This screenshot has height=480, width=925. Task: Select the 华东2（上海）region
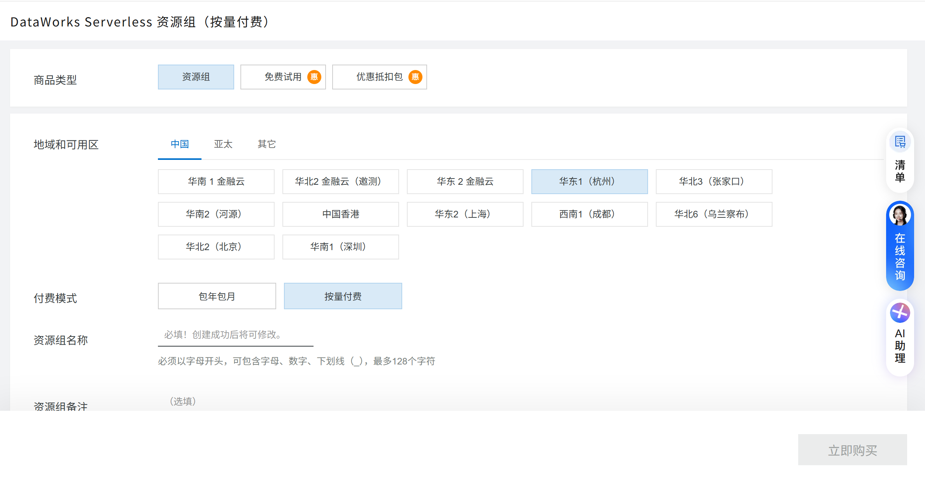point(465,214)
